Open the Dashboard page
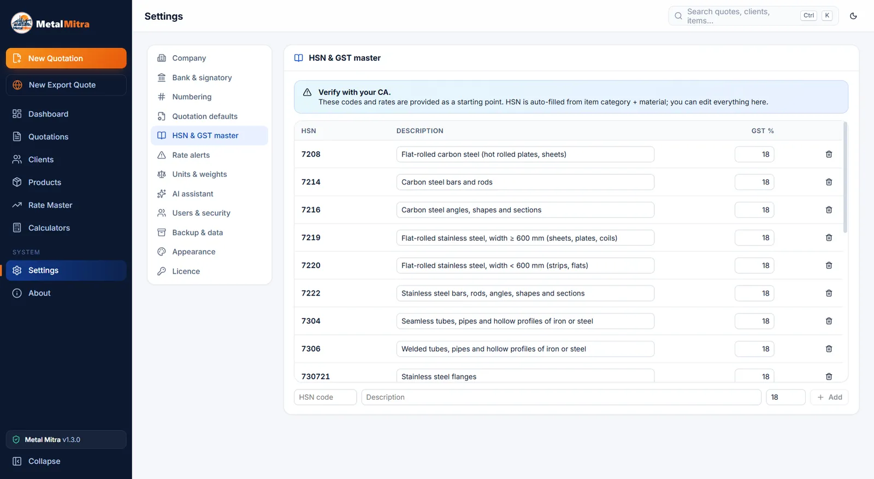 point(66,114)
